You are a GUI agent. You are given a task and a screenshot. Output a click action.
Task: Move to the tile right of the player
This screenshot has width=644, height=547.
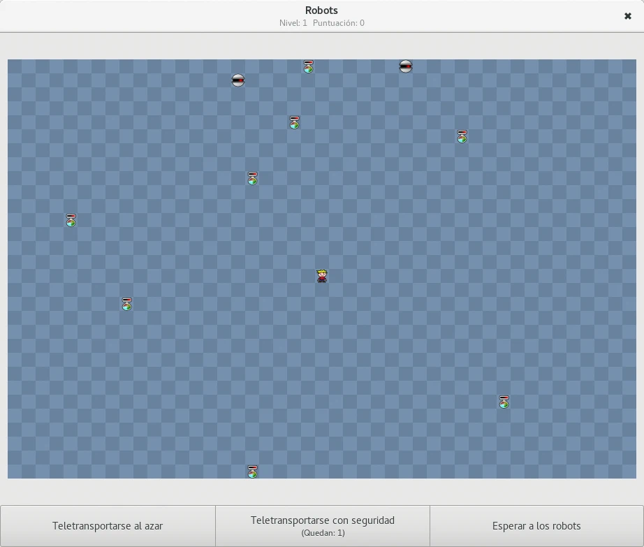(336, 276)
